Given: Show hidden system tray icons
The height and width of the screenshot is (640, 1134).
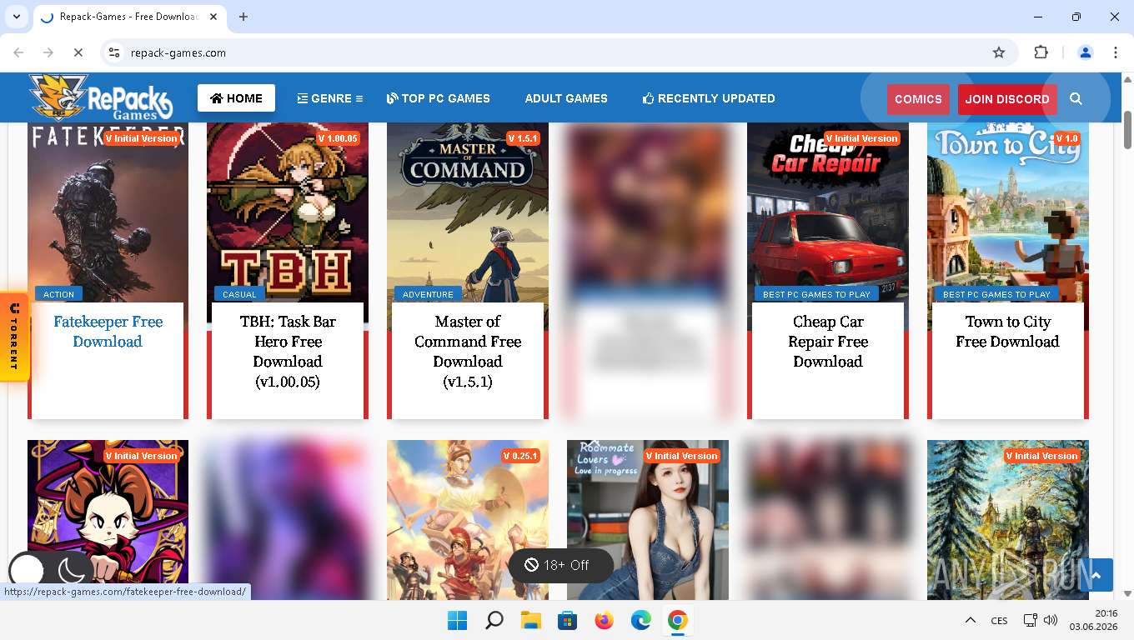Looking at the screenshot, I should (x=970, y=620).
